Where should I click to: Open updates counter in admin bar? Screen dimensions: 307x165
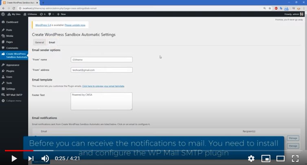click(x=42, y=14)
